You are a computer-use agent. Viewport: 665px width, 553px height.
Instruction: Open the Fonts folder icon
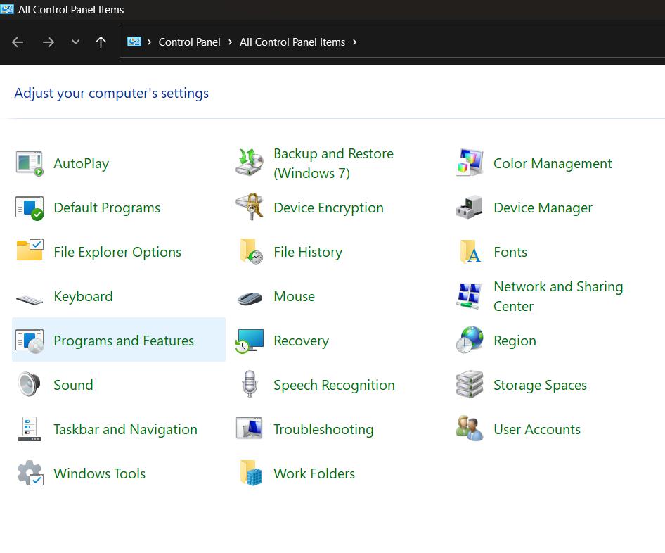[470, 252]
